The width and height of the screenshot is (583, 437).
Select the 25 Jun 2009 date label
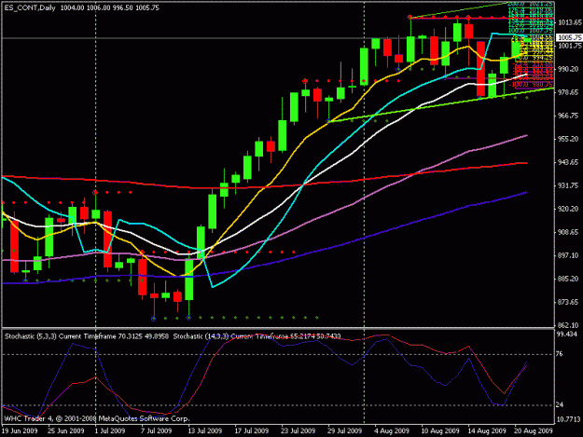pyautogui.click(x=66, y=430)
